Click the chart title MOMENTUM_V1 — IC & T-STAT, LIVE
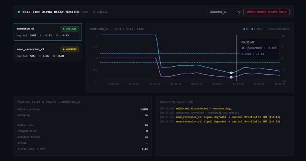This screenshot has height=161, width=306. coord(117,29)
